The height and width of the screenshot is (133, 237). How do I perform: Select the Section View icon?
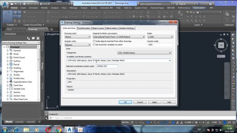11,96
